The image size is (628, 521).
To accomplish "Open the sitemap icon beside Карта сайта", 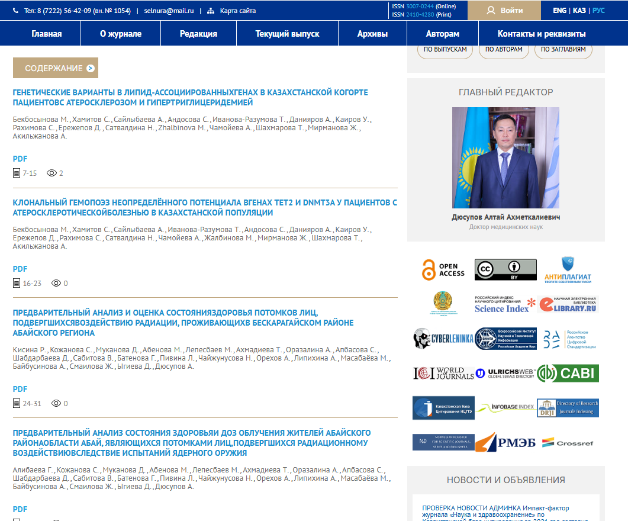I will (211, 11).
